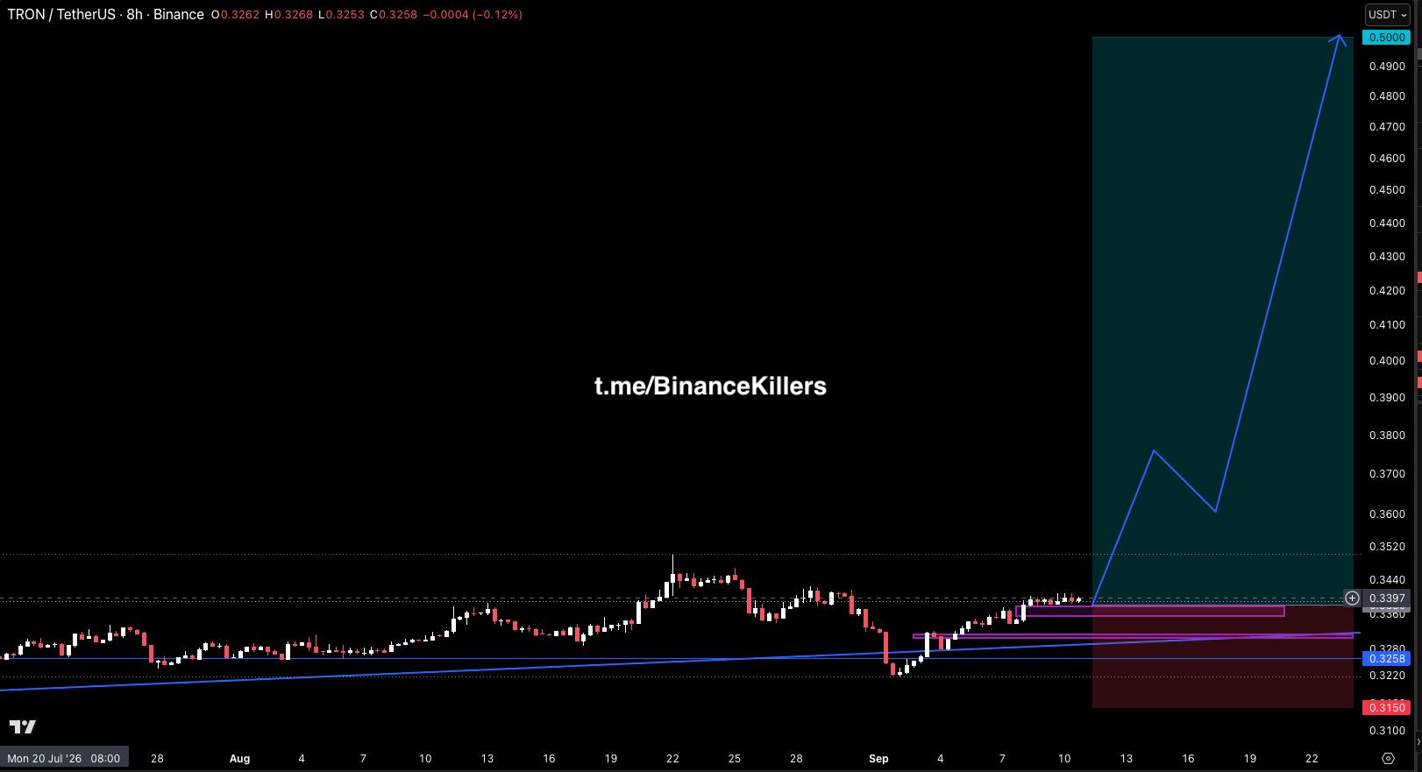Click the 0.3220 price axis label

[1386, 676]
